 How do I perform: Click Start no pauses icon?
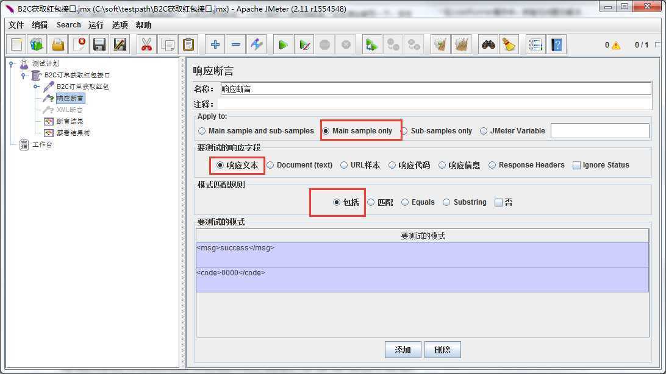(304, 44)
